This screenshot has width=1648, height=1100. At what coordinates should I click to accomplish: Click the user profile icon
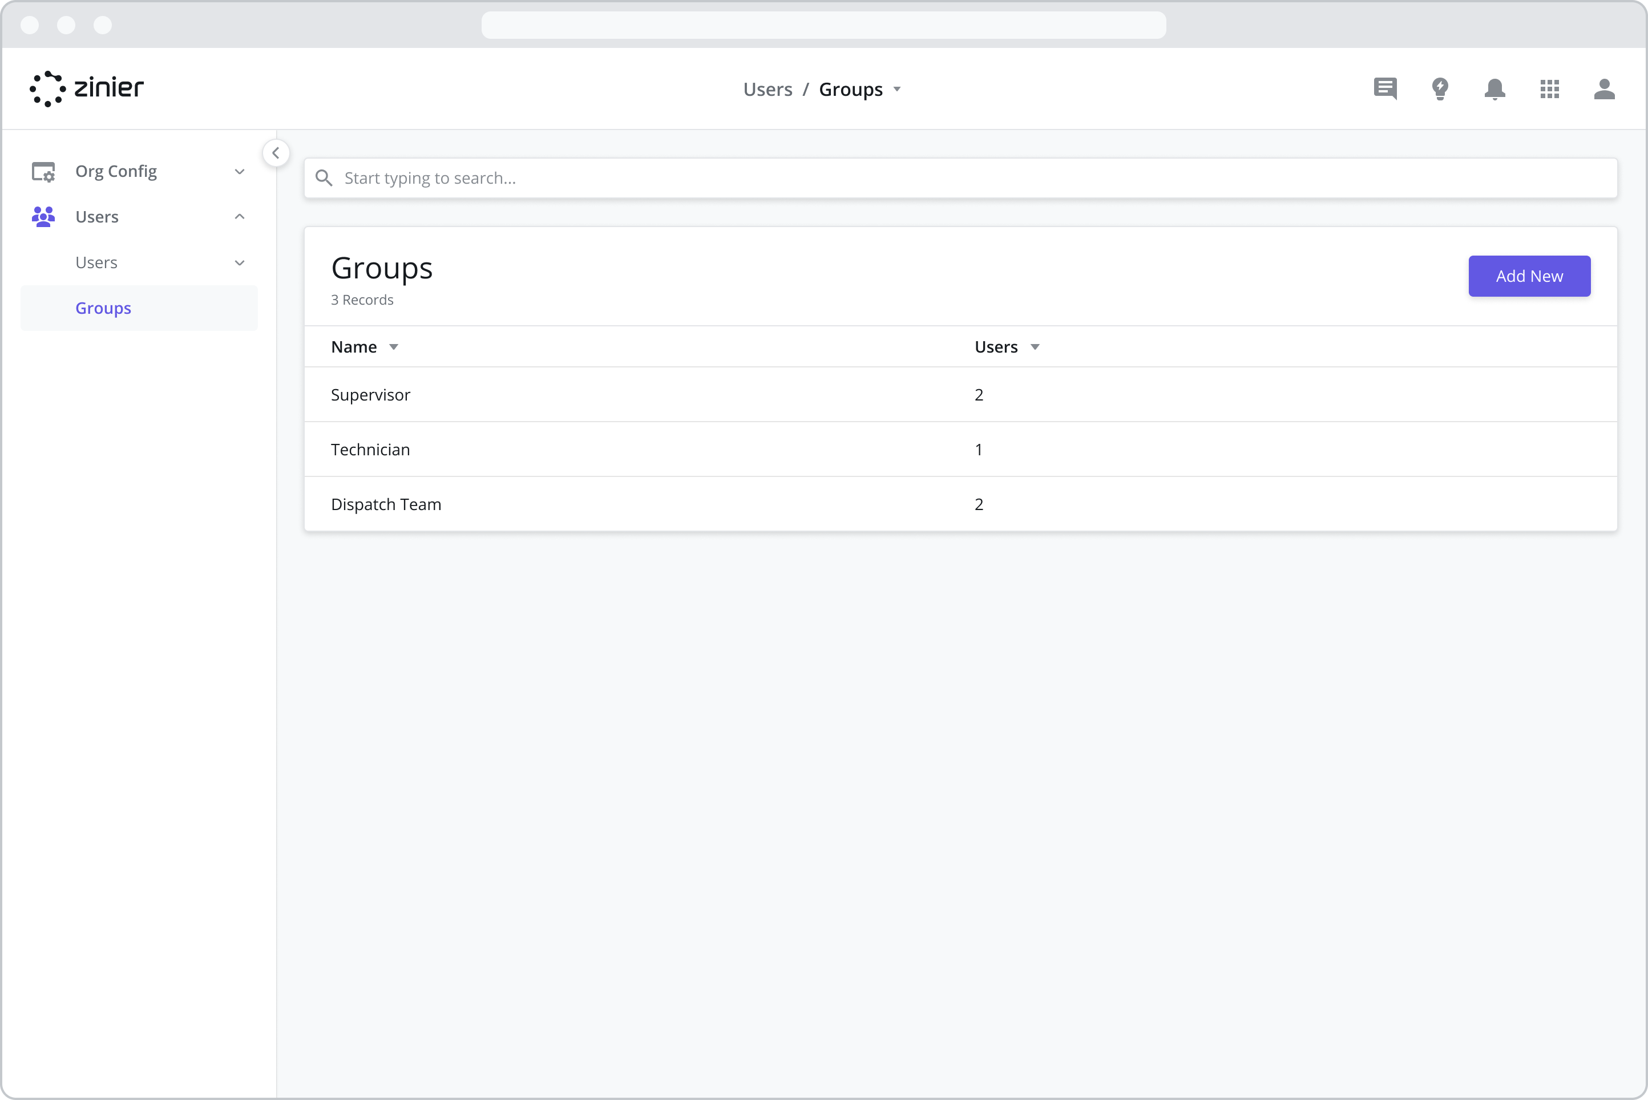(x=1605, y=89)
